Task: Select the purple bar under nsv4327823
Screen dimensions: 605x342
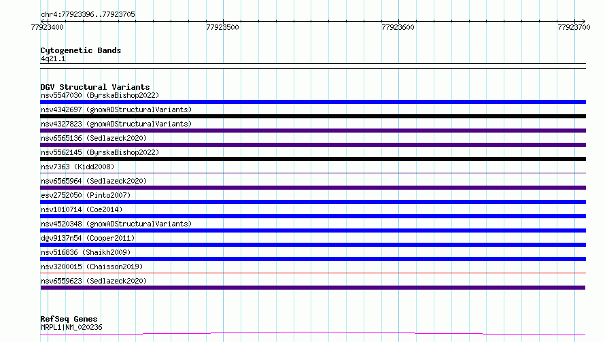Action: [x=313, y=131]
